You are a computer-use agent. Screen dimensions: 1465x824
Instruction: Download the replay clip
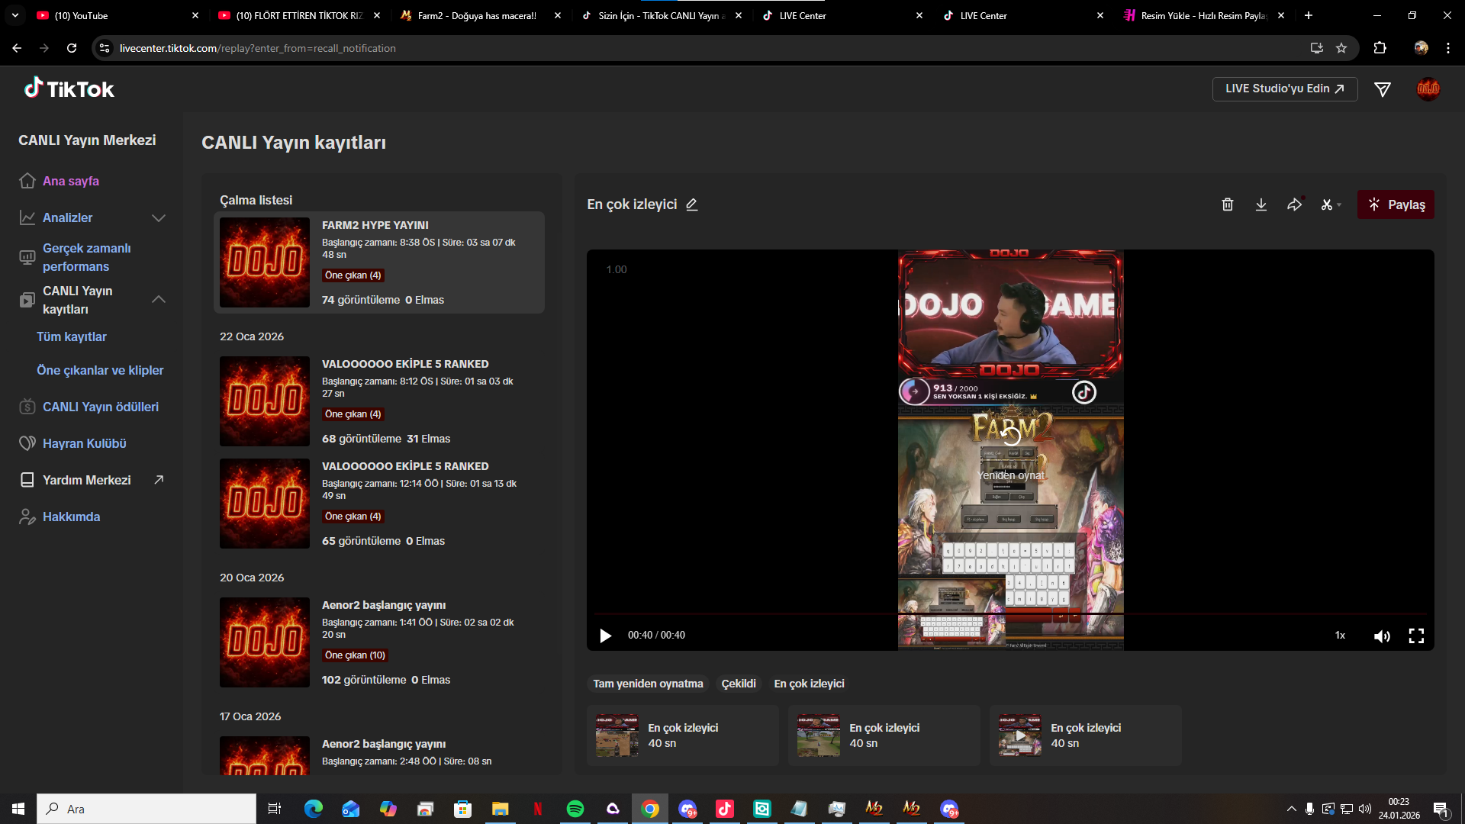pyautogui.click(x=1261, y=204)
